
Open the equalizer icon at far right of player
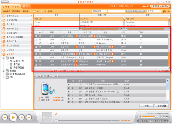[x=167, y=117]
